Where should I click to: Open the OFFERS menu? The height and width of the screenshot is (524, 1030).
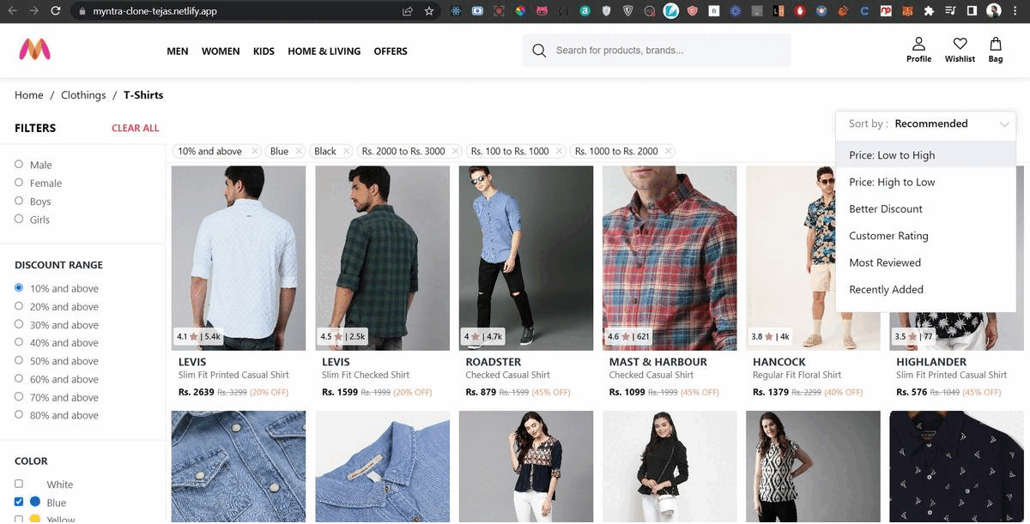tap(391, 51)
